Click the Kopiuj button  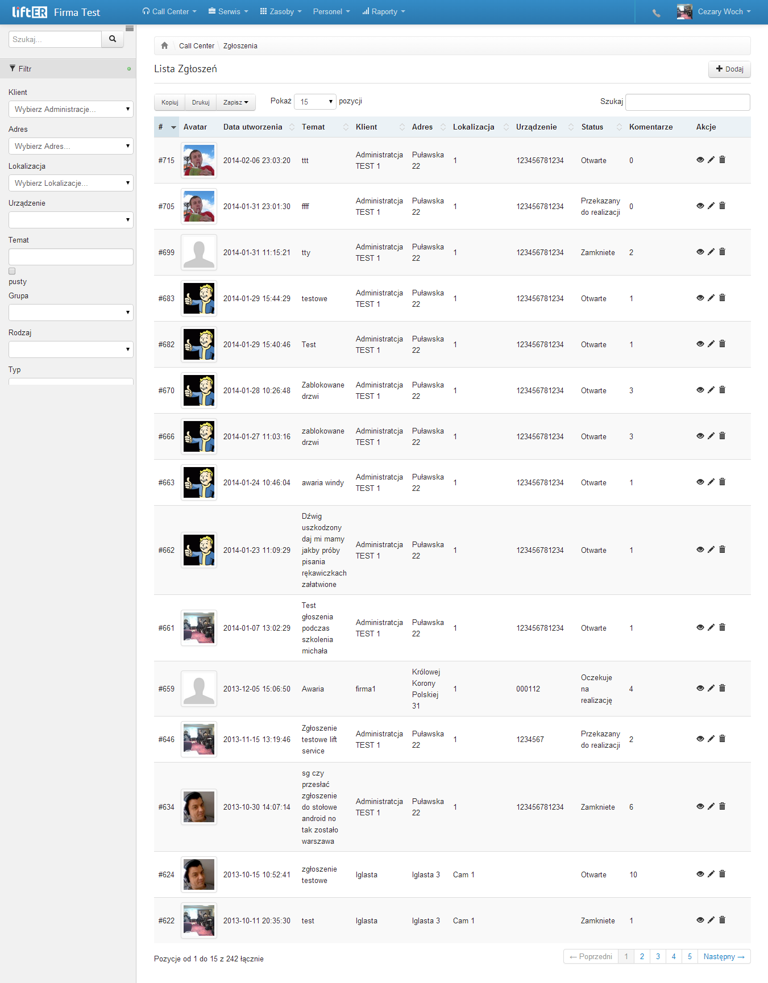point(169,102)
